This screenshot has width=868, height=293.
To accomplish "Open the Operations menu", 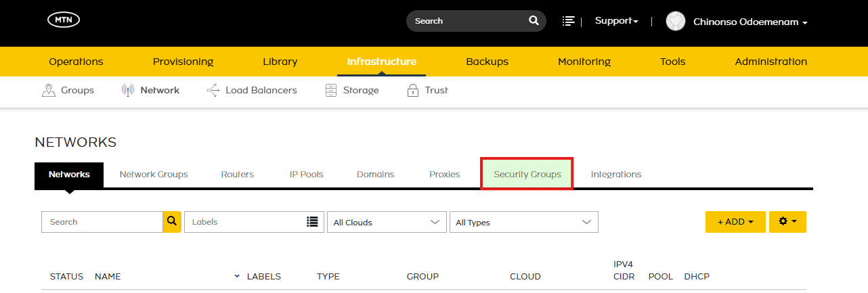I will (76, 62).
